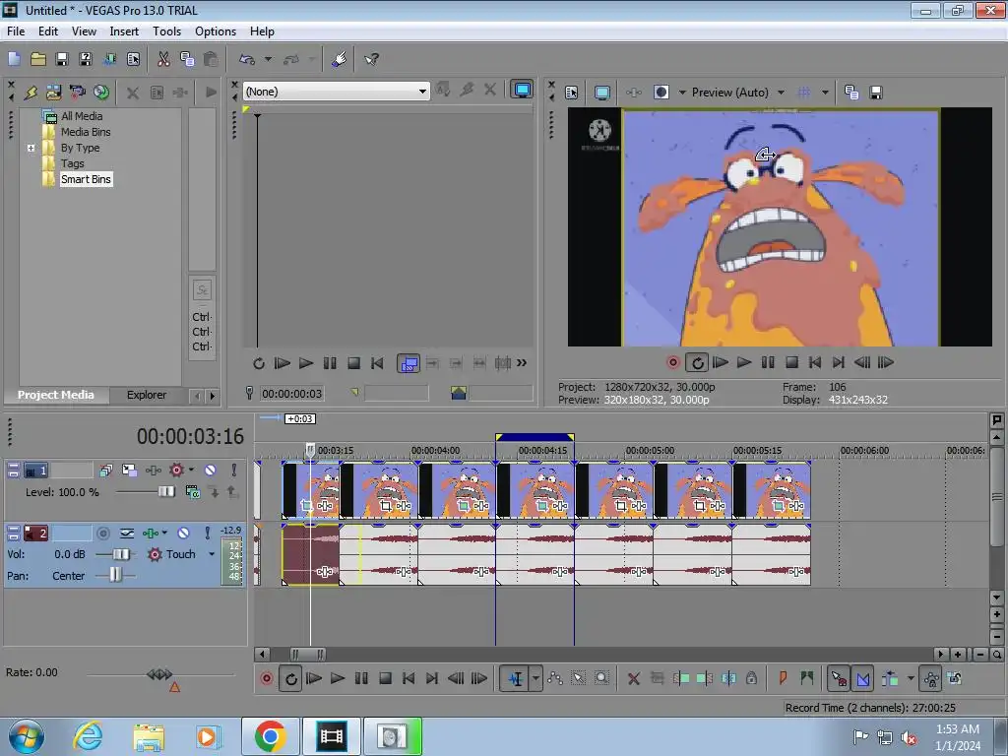The height and width of the screenshot is (756, 1008).
Task: Switch to the Explorer tab
Action: (x=147, y=395)
